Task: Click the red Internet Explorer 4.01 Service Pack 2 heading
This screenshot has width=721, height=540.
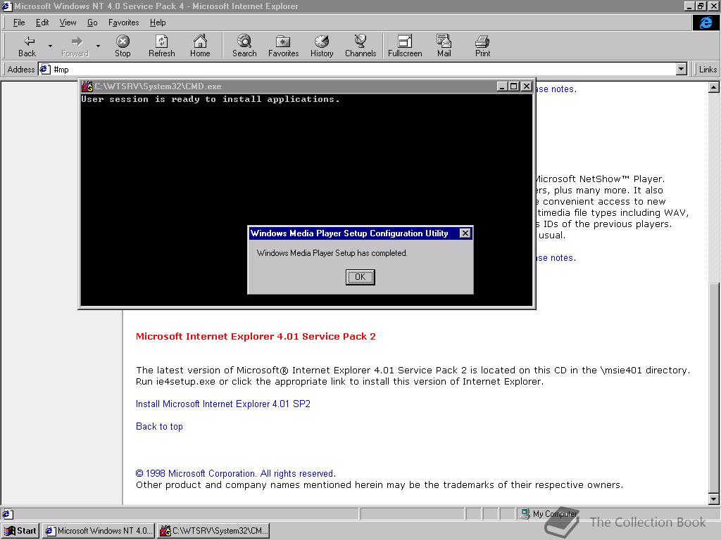Action: coord(256,337)
